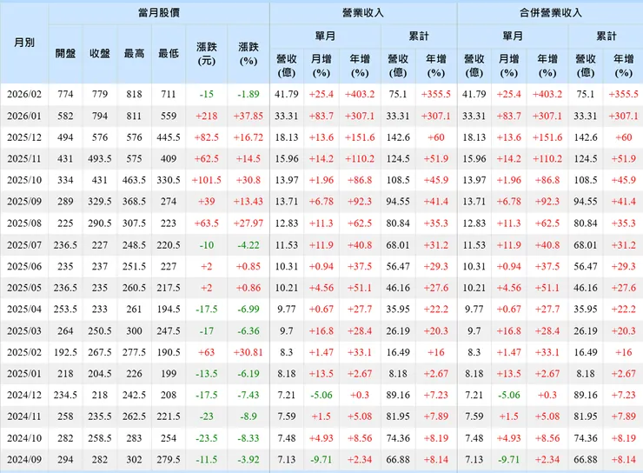Select the 2025/07 month row label
Viewport: 643px width, 473px height.
24,245
